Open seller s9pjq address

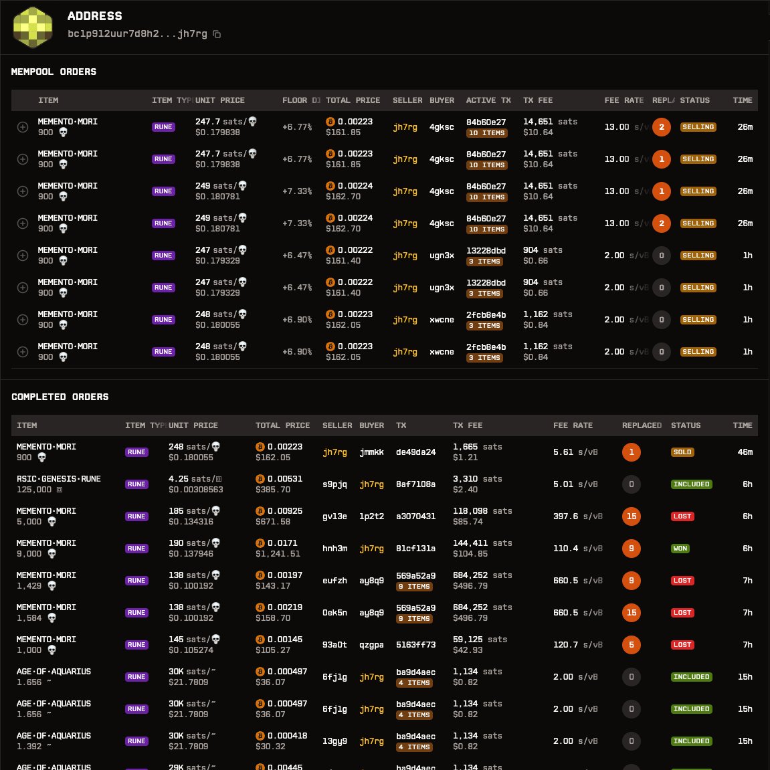tap(335, 484)
